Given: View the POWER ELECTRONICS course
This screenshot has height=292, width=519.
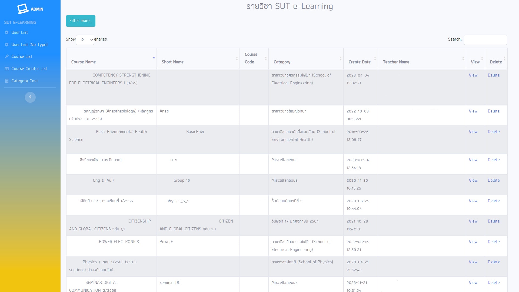Looking at the screenshot, I should tap(473, 242).
